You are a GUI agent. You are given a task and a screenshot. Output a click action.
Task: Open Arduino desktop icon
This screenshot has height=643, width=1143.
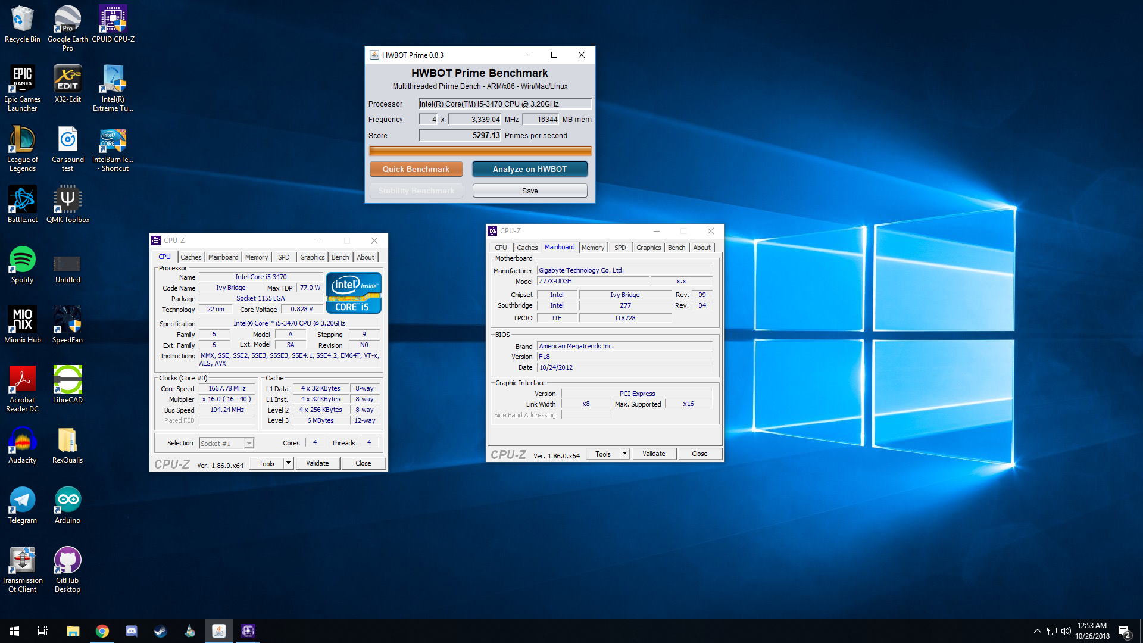pos(68,505)
